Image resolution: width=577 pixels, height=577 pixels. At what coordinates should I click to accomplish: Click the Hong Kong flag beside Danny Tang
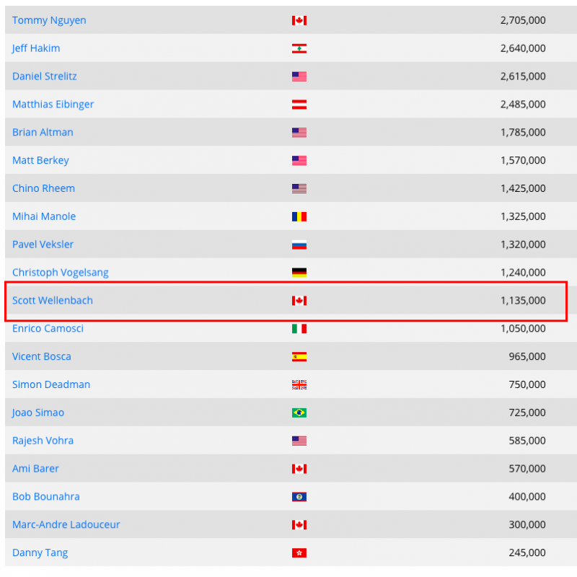tap(299, 553)
